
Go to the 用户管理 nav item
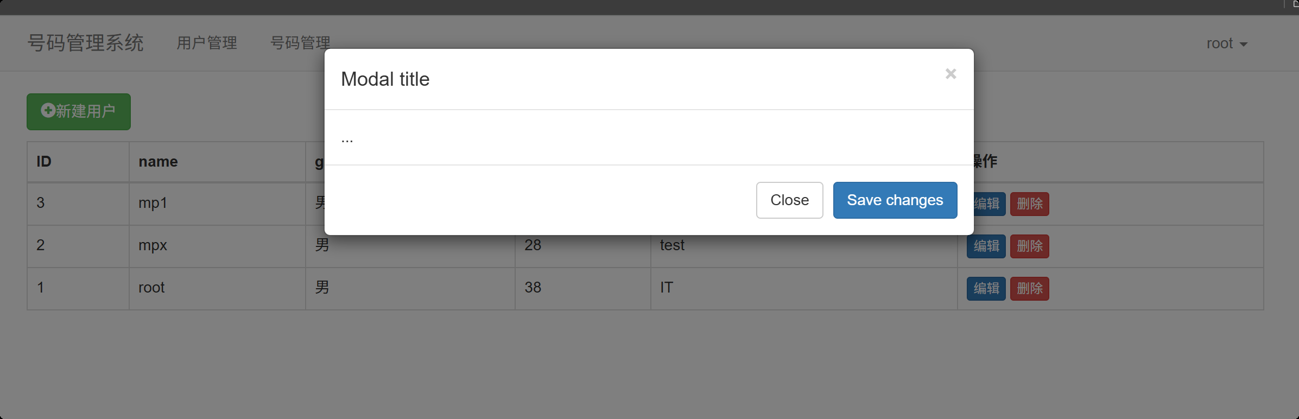pos(207,43)
